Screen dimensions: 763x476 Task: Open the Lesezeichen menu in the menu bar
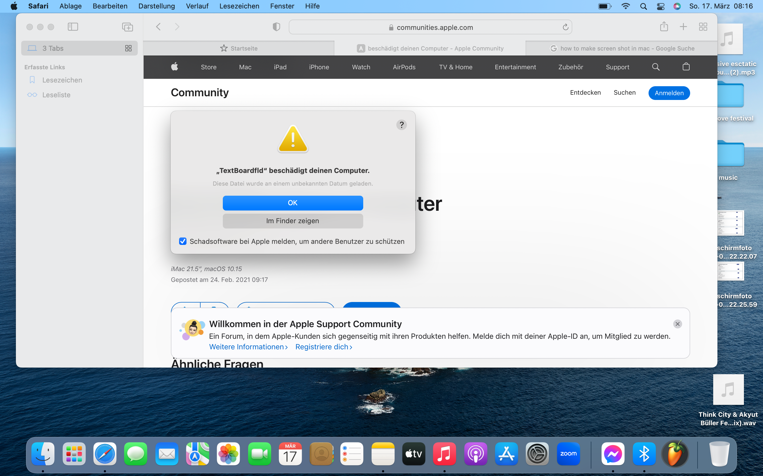[x=239, y=6]
